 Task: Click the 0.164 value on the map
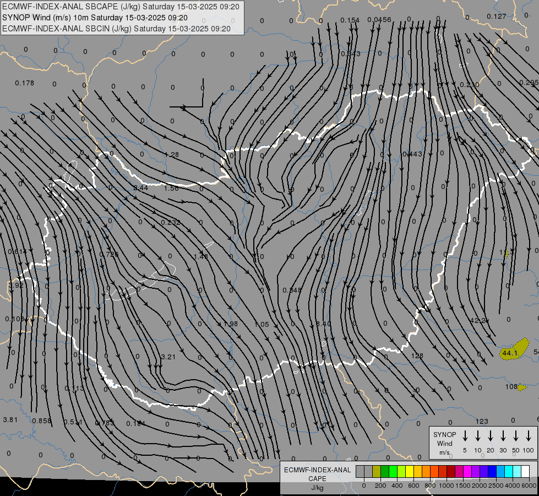click(x=136, y=423)
